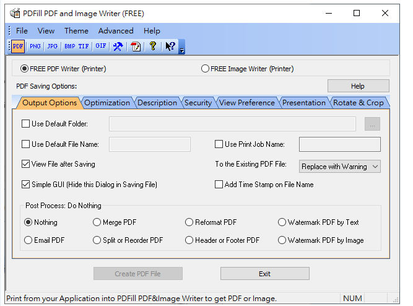Click the status bar message about printing
The height and width of the screenshot is (306, 413).
[x=141, y=299]
